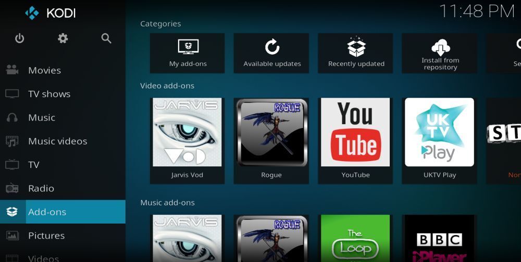Click the Available updates refresh icon

272,47
